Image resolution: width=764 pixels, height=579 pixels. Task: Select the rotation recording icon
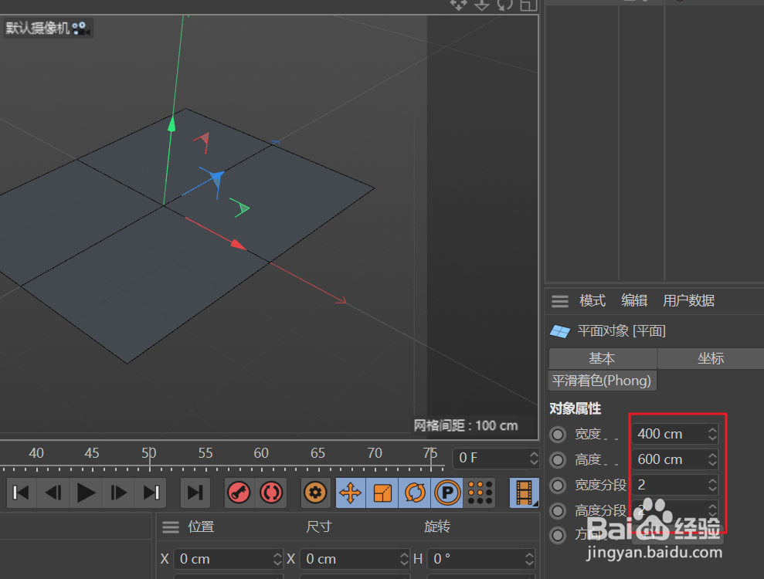click(x=415, y=493)
